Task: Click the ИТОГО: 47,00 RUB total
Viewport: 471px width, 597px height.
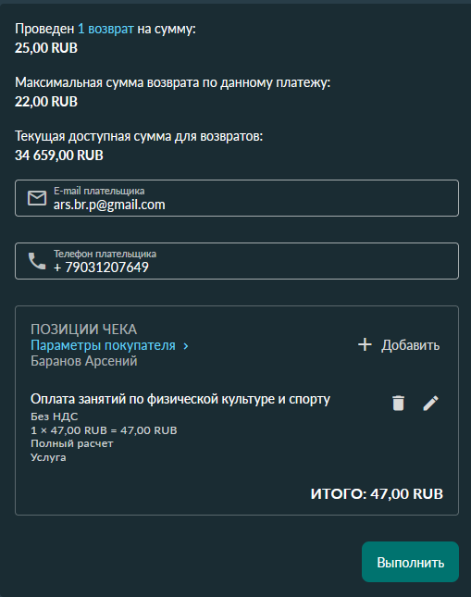Action: tap(377, 494)
